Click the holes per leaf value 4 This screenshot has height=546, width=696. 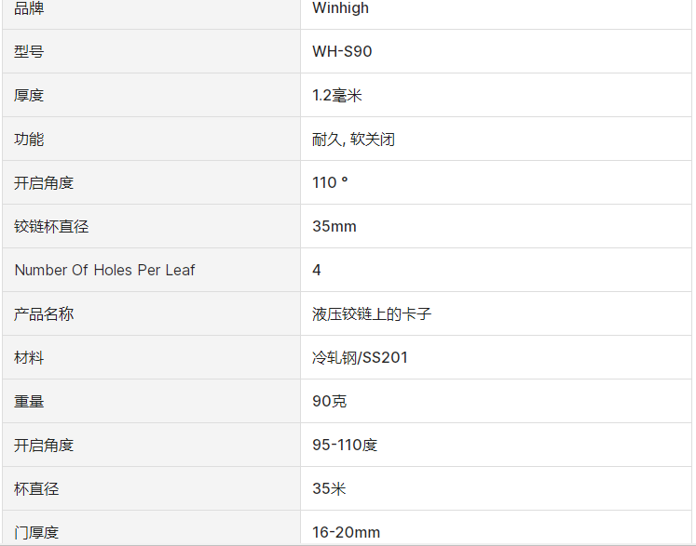coord(317,270)
